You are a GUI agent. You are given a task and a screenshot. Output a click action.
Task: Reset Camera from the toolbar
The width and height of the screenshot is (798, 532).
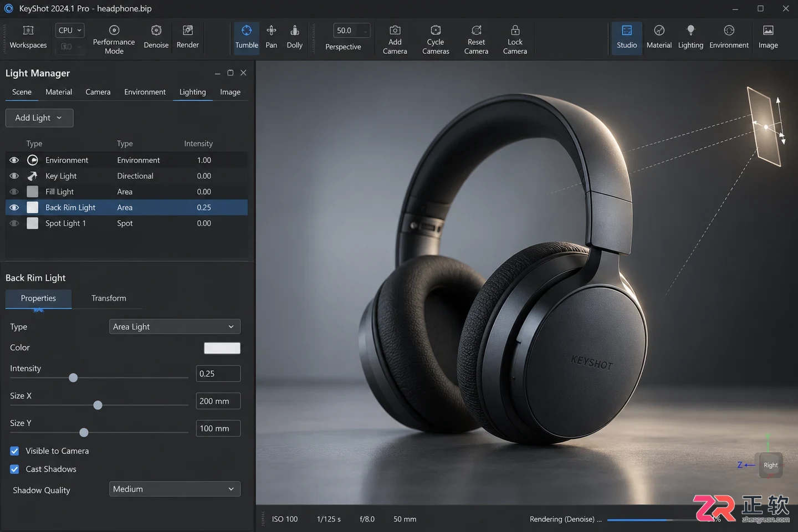click(477, 30)
